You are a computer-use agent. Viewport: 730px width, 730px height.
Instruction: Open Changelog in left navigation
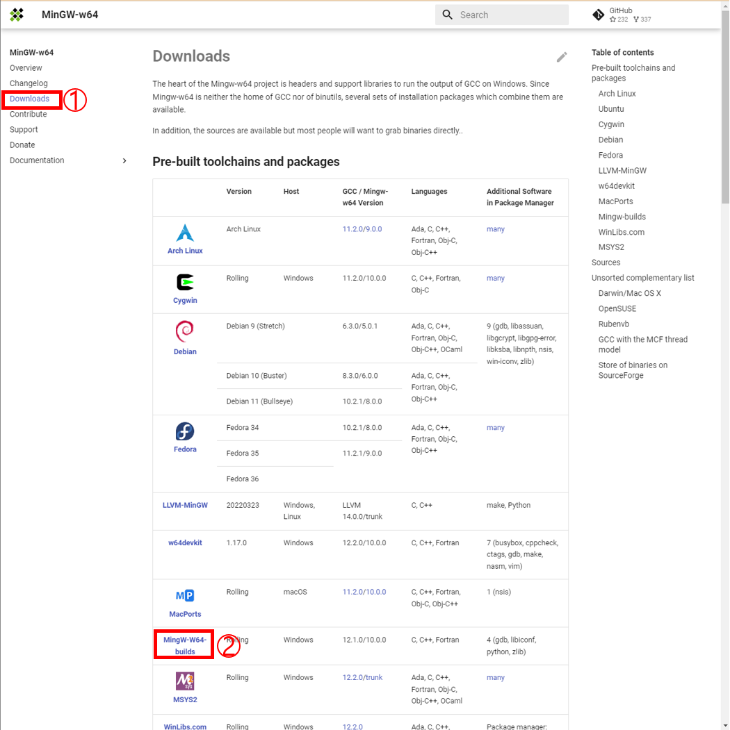point(29,83)
